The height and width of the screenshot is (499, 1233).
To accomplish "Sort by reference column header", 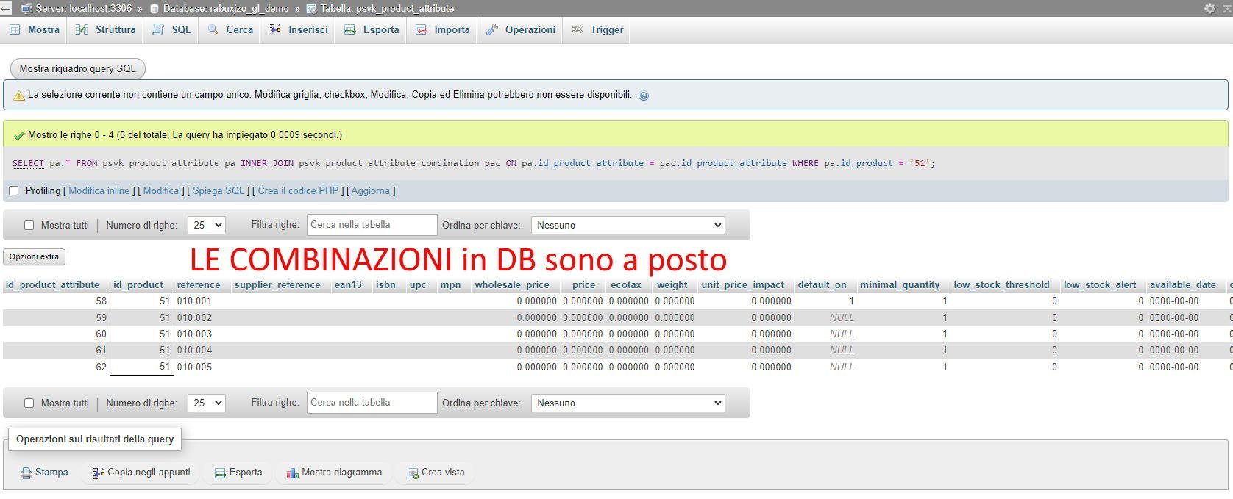I will [199, 285].
